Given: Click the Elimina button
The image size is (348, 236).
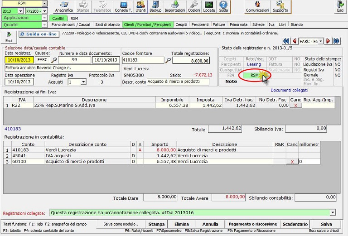Looking at the screenshot, I should point(182,224).
